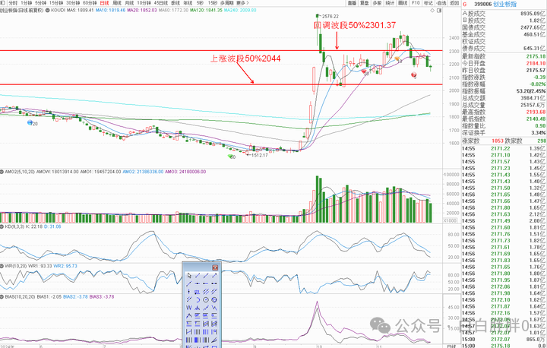This screenshot has height=348, width=547.
Task: Switch to 5分钟 timeframe
Action: pos(40,3)
